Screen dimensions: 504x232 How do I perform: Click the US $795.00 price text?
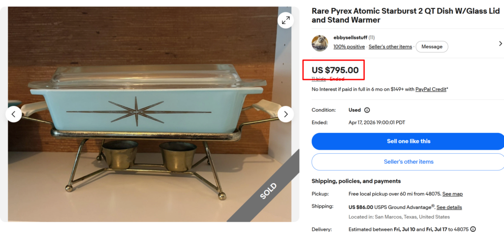tap(335, 70)
